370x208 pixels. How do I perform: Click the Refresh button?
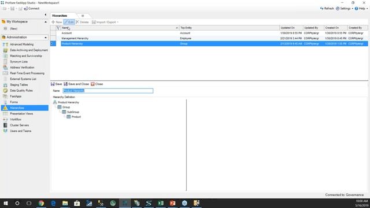point(327,9)
